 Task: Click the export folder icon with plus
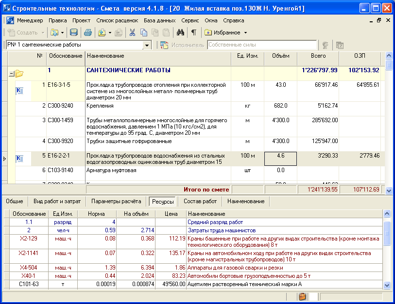(102, 32)
